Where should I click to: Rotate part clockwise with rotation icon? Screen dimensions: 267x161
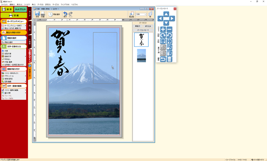(163, 35)
